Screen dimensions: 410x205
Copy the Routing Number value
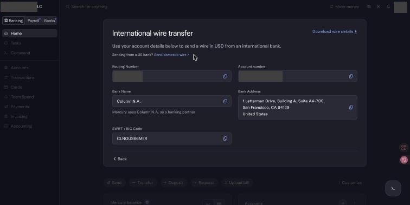coord(225,76)
